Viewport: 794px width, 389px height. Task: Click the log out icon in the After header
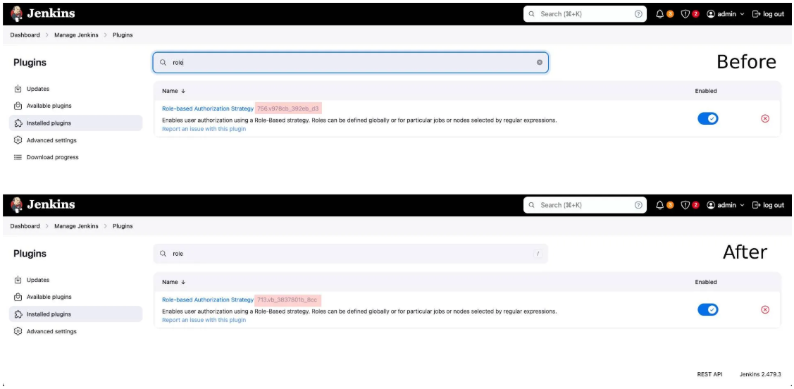(x=757, y=205)
